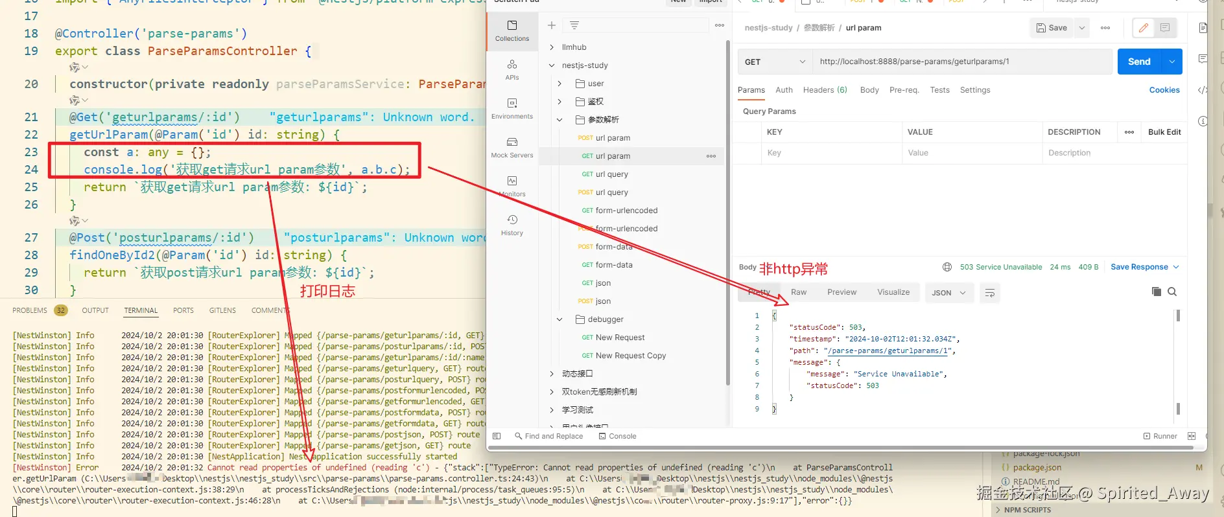Collapse the nestjs-study collection
1224x517 pixels.
[x=552, y=65]
